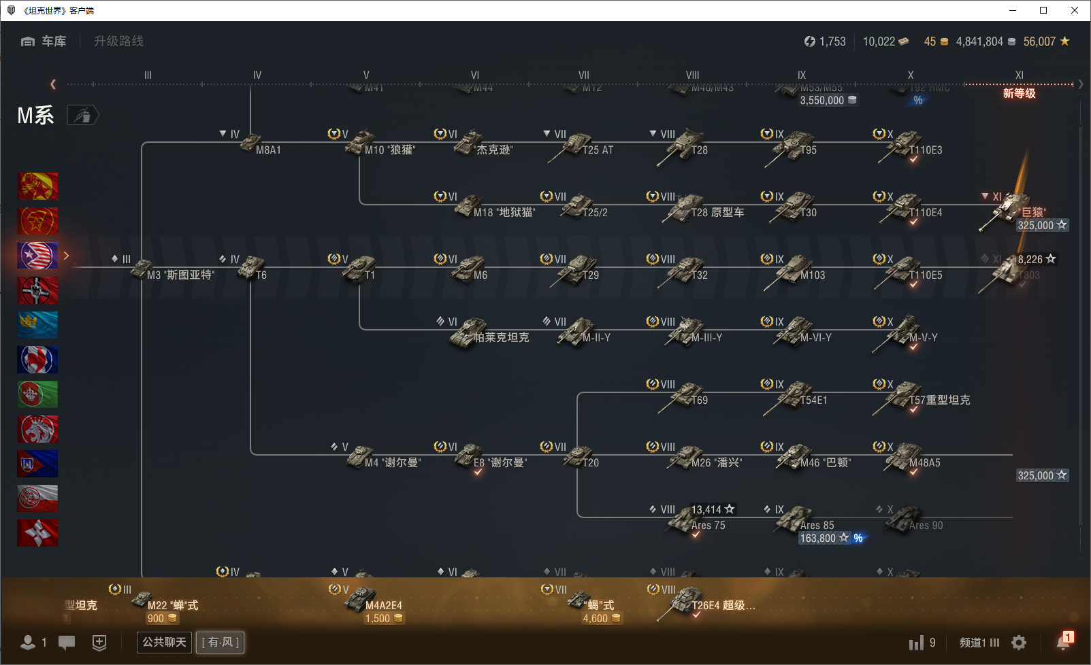Select the blue flag with red triangle
The height and width of the screenshot is (665, 1091).
click(37, 464)
